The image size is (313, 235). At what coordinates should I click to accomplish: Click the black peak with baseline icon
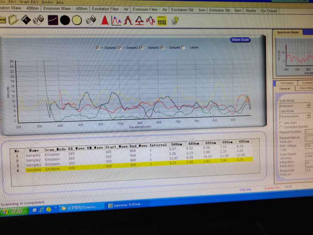(x=139, y=21)
